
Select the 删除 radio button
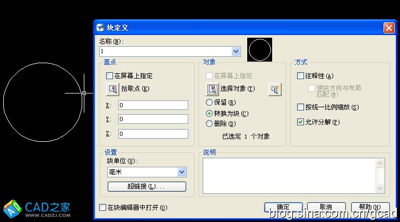(x=209, y=124)
